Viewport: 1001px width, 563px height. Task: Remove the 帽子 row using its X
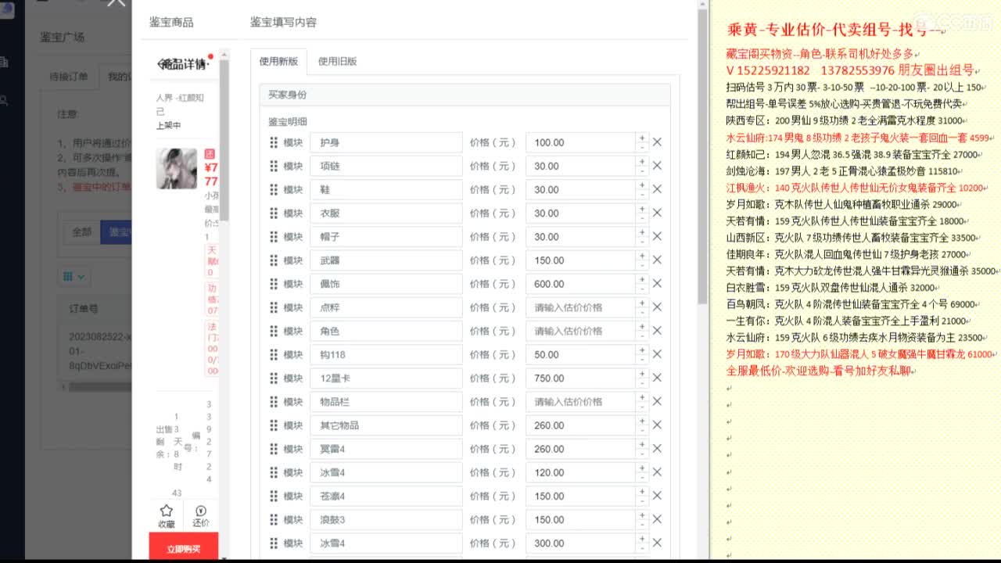point(657,236)
